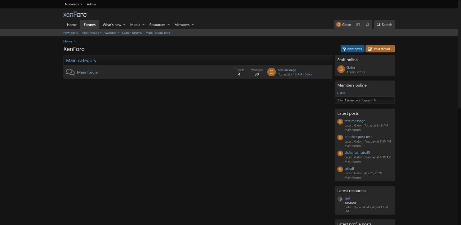Image resolution: width=461 pixels, height=225 pixels.
Task: Open the inbox envelope icon
Action: coord(358,24)
